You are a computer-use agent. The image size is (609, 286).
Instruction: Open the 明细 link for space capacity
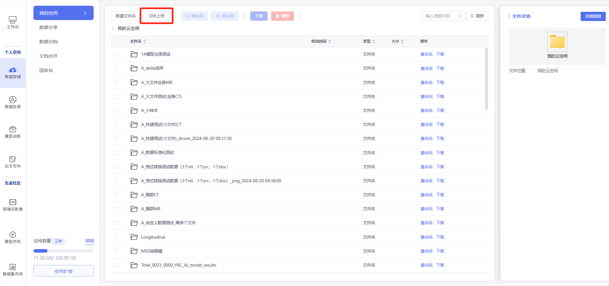90,241
